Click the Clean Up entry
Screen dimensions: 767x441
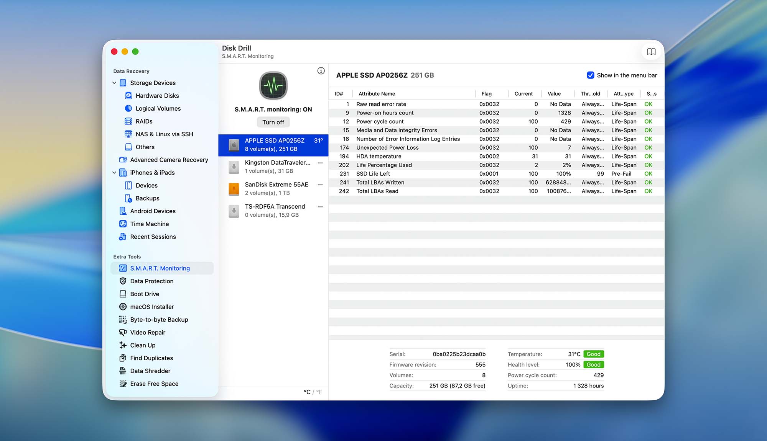(x=142, y=345)
